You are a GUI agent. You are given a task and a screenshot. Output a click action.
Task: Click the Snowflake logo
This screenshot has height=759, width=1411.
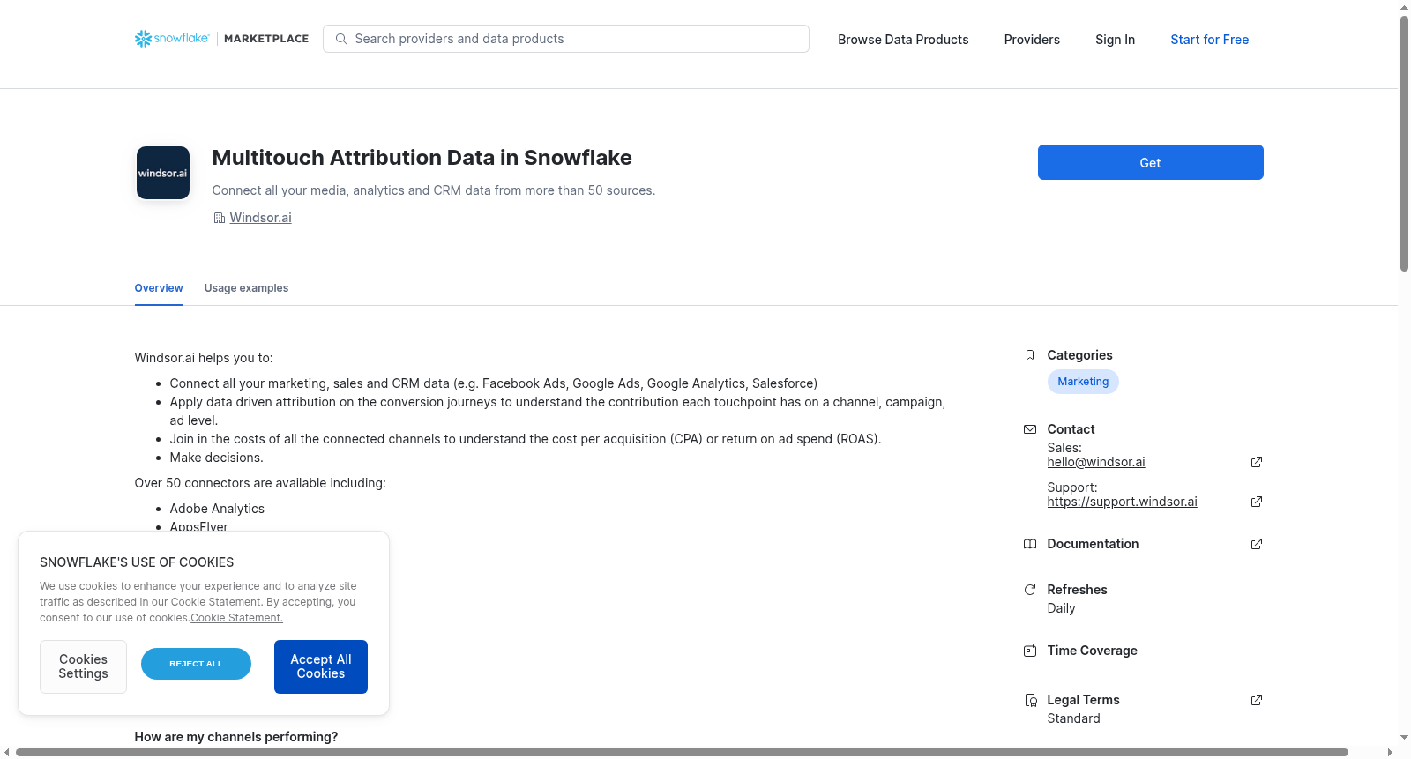pyautogui.click(x=172, y=39)
